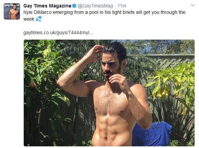Open the @GayTimesMag handle link

95,6
